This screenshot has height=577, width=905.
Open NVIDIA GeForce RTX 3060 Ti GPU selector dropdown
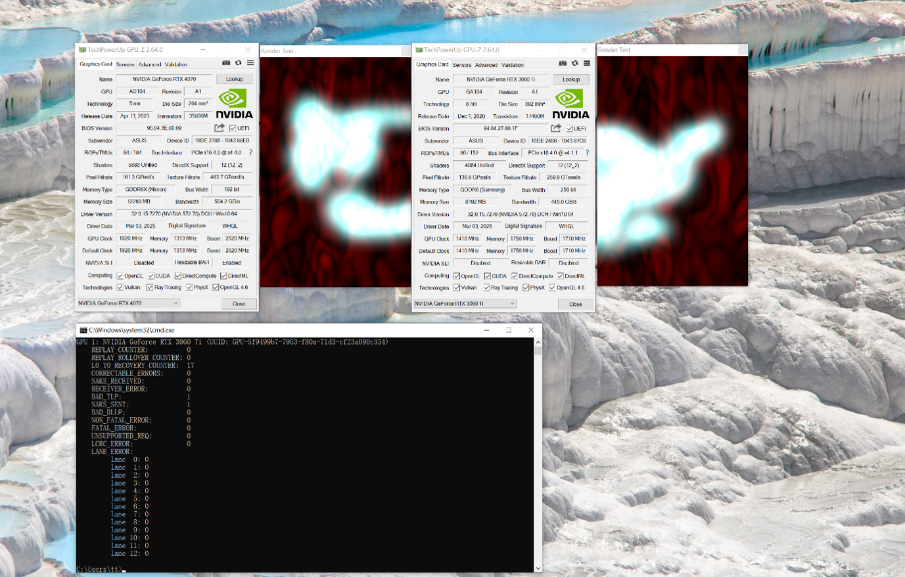tap(465, 304)
